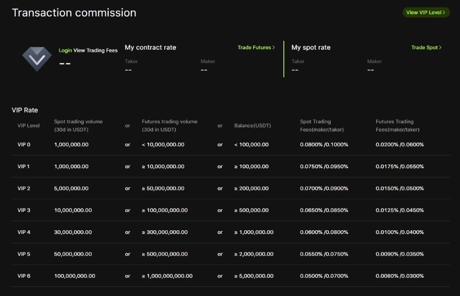Click the 30,000,000.00 spot volume cell

(73, 232)
